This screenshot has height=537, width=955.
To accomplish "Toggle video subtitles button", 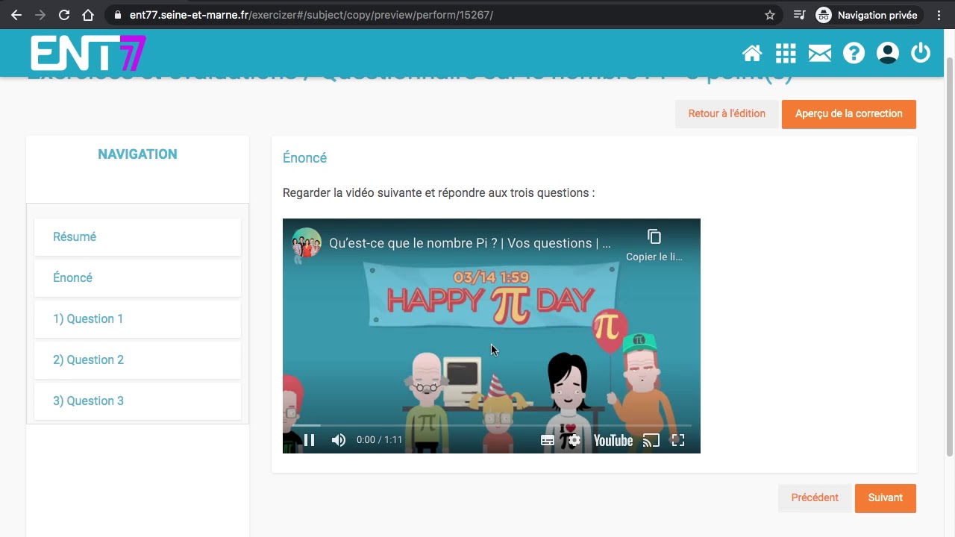I will (548, 440).
